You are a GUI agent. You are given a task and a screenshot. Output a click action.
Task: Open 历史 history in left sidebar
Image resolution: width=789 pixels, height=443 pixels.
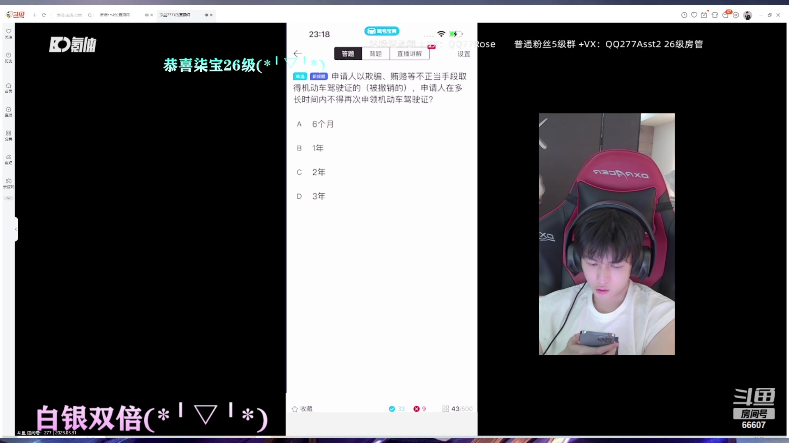[8, 57]
